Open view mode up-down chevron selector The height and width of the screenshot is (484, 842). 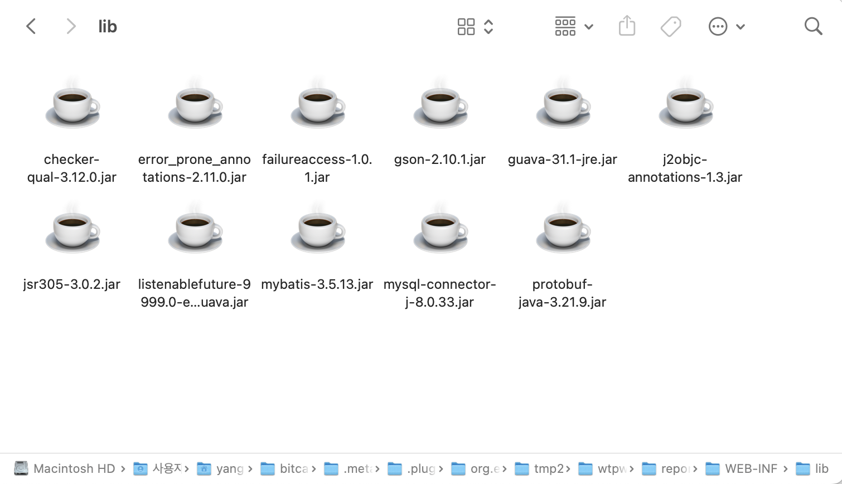(488, 27)
